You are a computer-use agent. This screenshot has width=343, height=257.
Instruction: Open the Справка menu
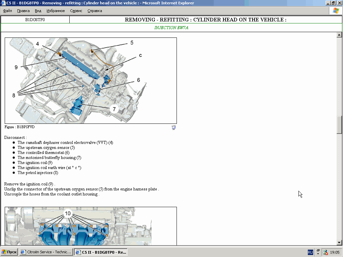[x=94, y=11]
